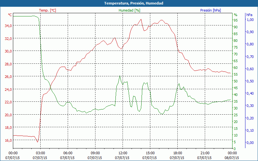
Task: Click the 34,0 temperature axis value
Action: [x=8, y=26]
